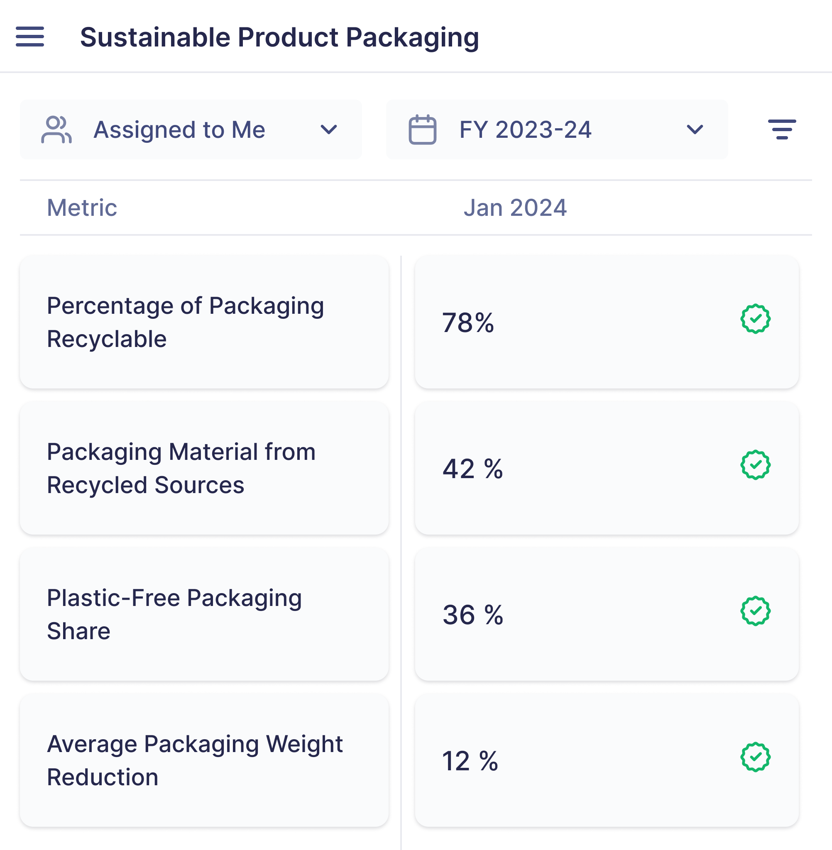Image resolution: width=832 pixels, height=850 pixels.
Task: Click the Jan 2024 column header
Action: tap(515, 208)
